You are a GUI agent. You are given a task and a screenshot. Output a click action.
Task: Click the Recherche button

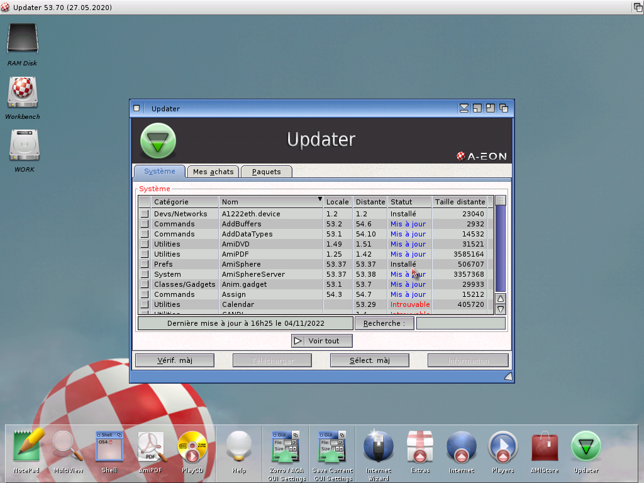[x=384, y=323]
